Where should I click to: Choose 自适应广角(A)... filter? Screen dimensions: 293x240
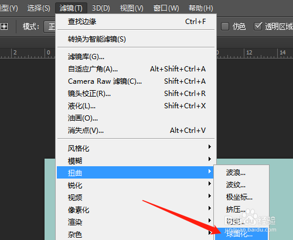[x=137, y=69]
